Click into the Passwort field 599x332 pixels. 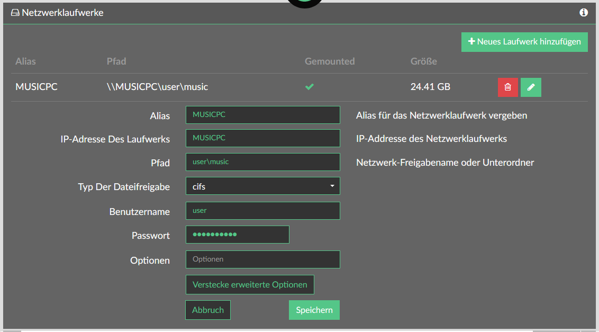[x=237, y=235]
